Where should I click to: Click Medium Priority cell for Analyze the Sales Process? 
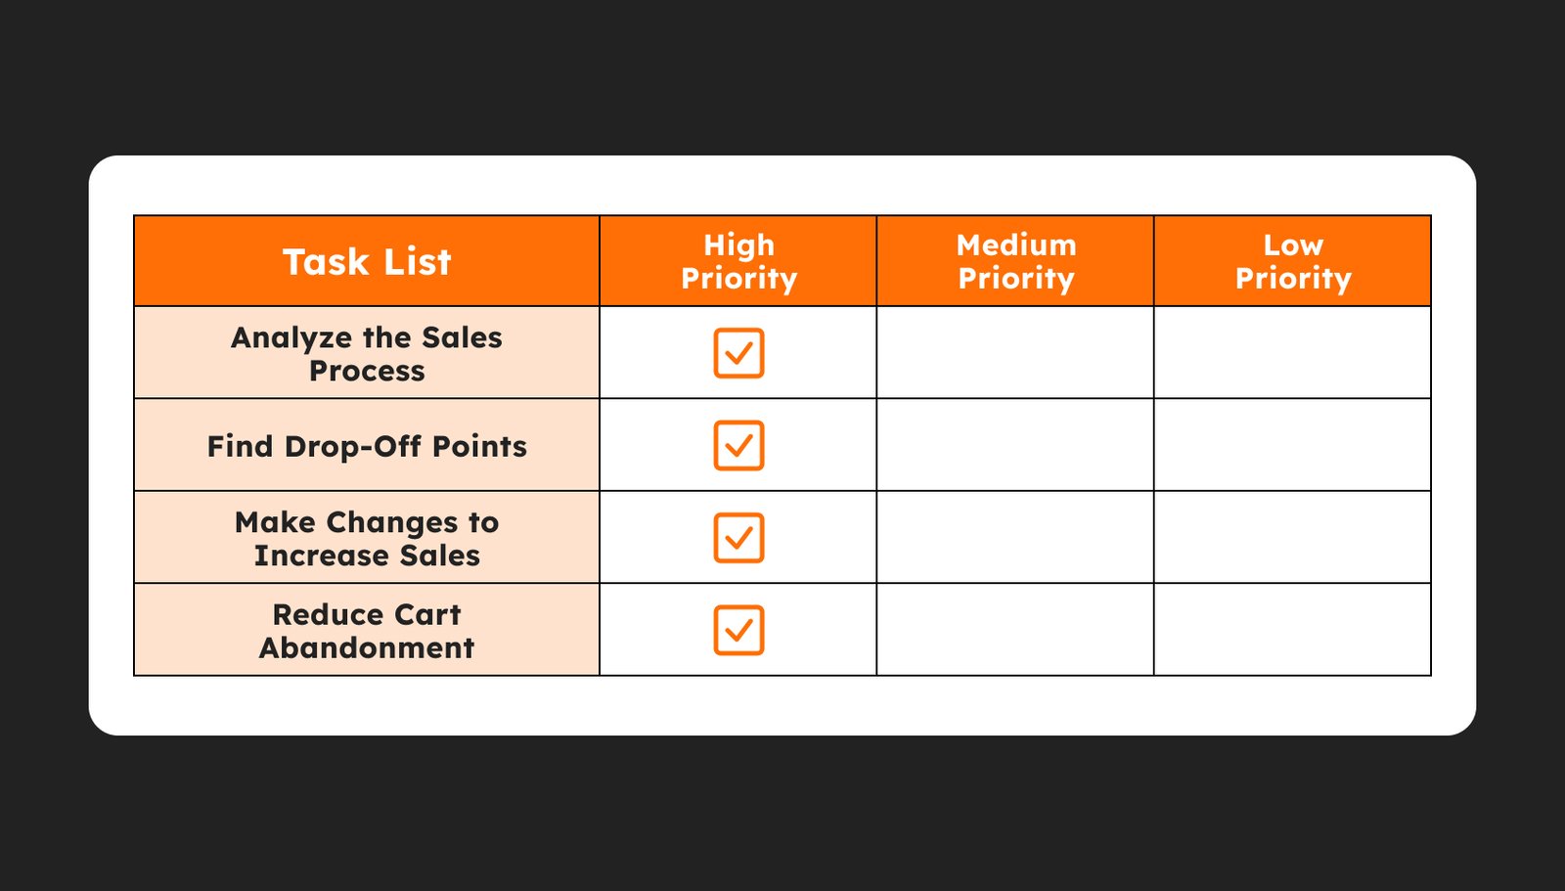click(x=1015, y=353)
